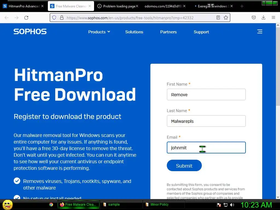Click the Sophos logo
This screenshot has width=280, height=210.
pos(30,32)
